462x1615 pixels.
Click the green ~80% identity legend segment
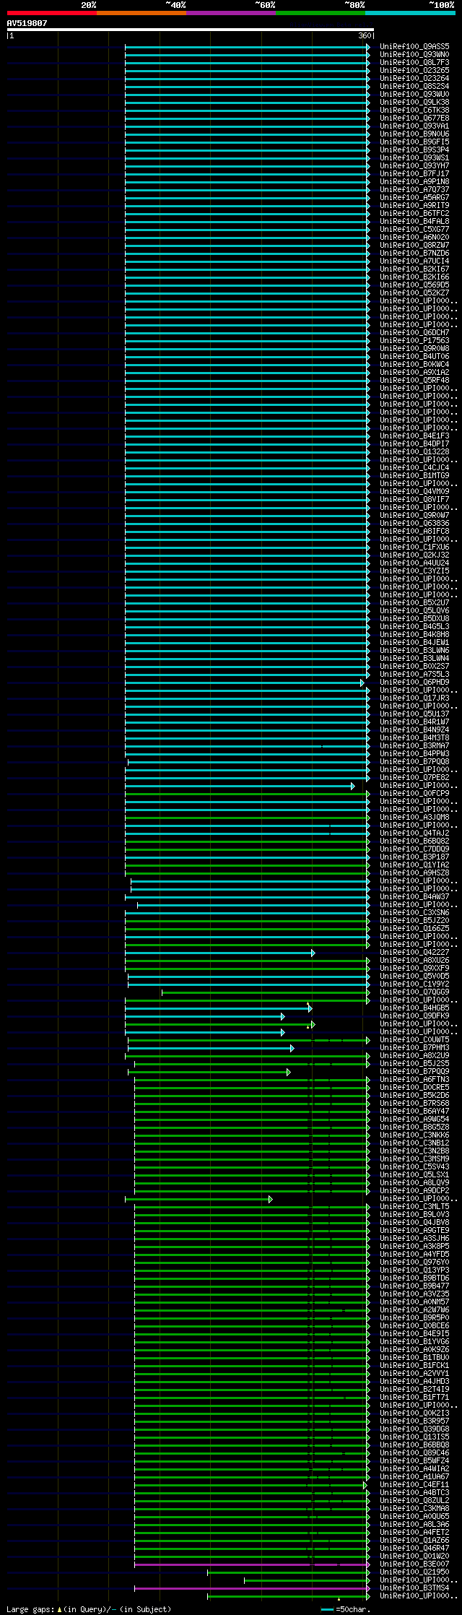(321, 13)
